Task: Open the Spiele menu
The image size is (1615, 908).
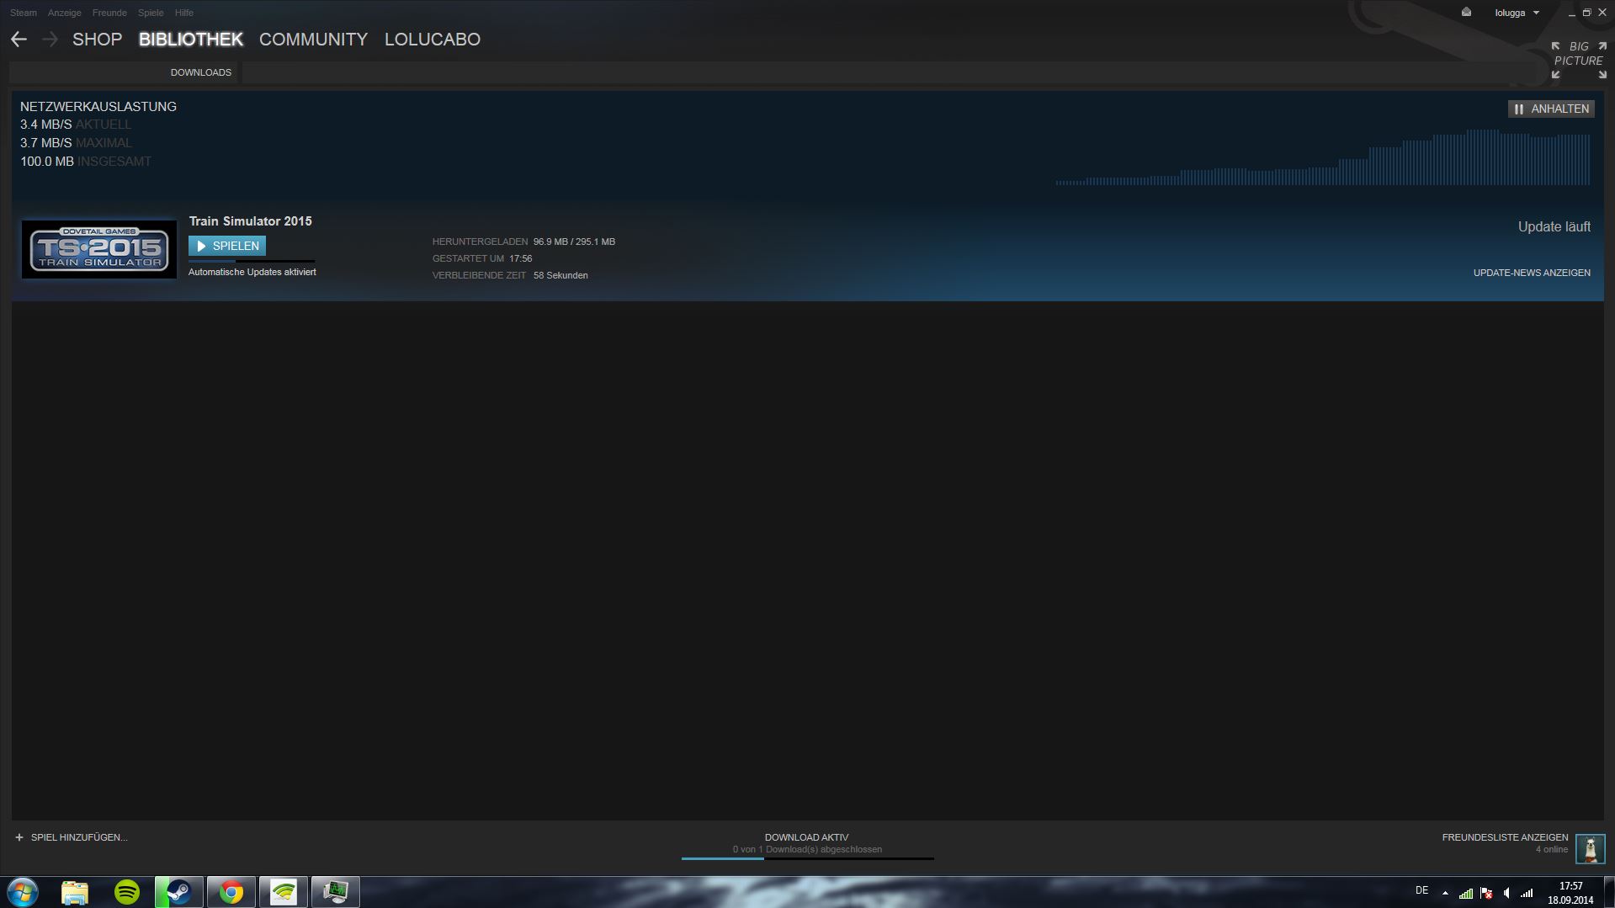Action: click(151, 13)
